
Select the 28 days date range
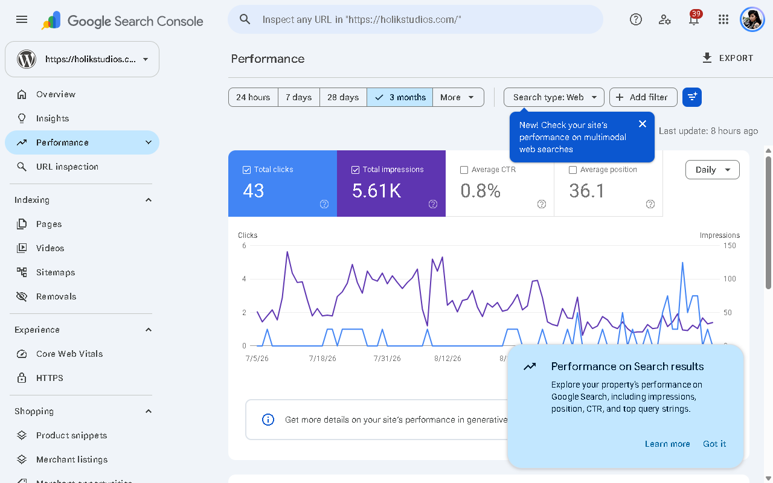click(x=343, y=97)
